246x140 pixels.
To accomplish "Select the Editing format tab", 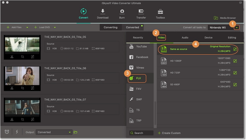I will pos(232,38).
